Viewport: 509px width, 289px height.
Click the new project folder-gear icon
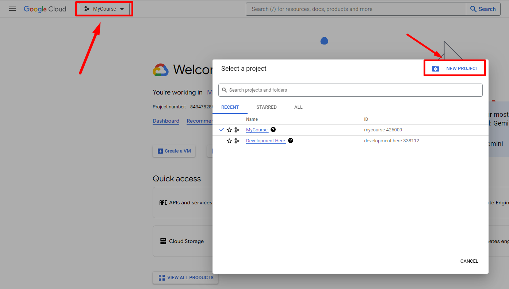coord(435,69)
